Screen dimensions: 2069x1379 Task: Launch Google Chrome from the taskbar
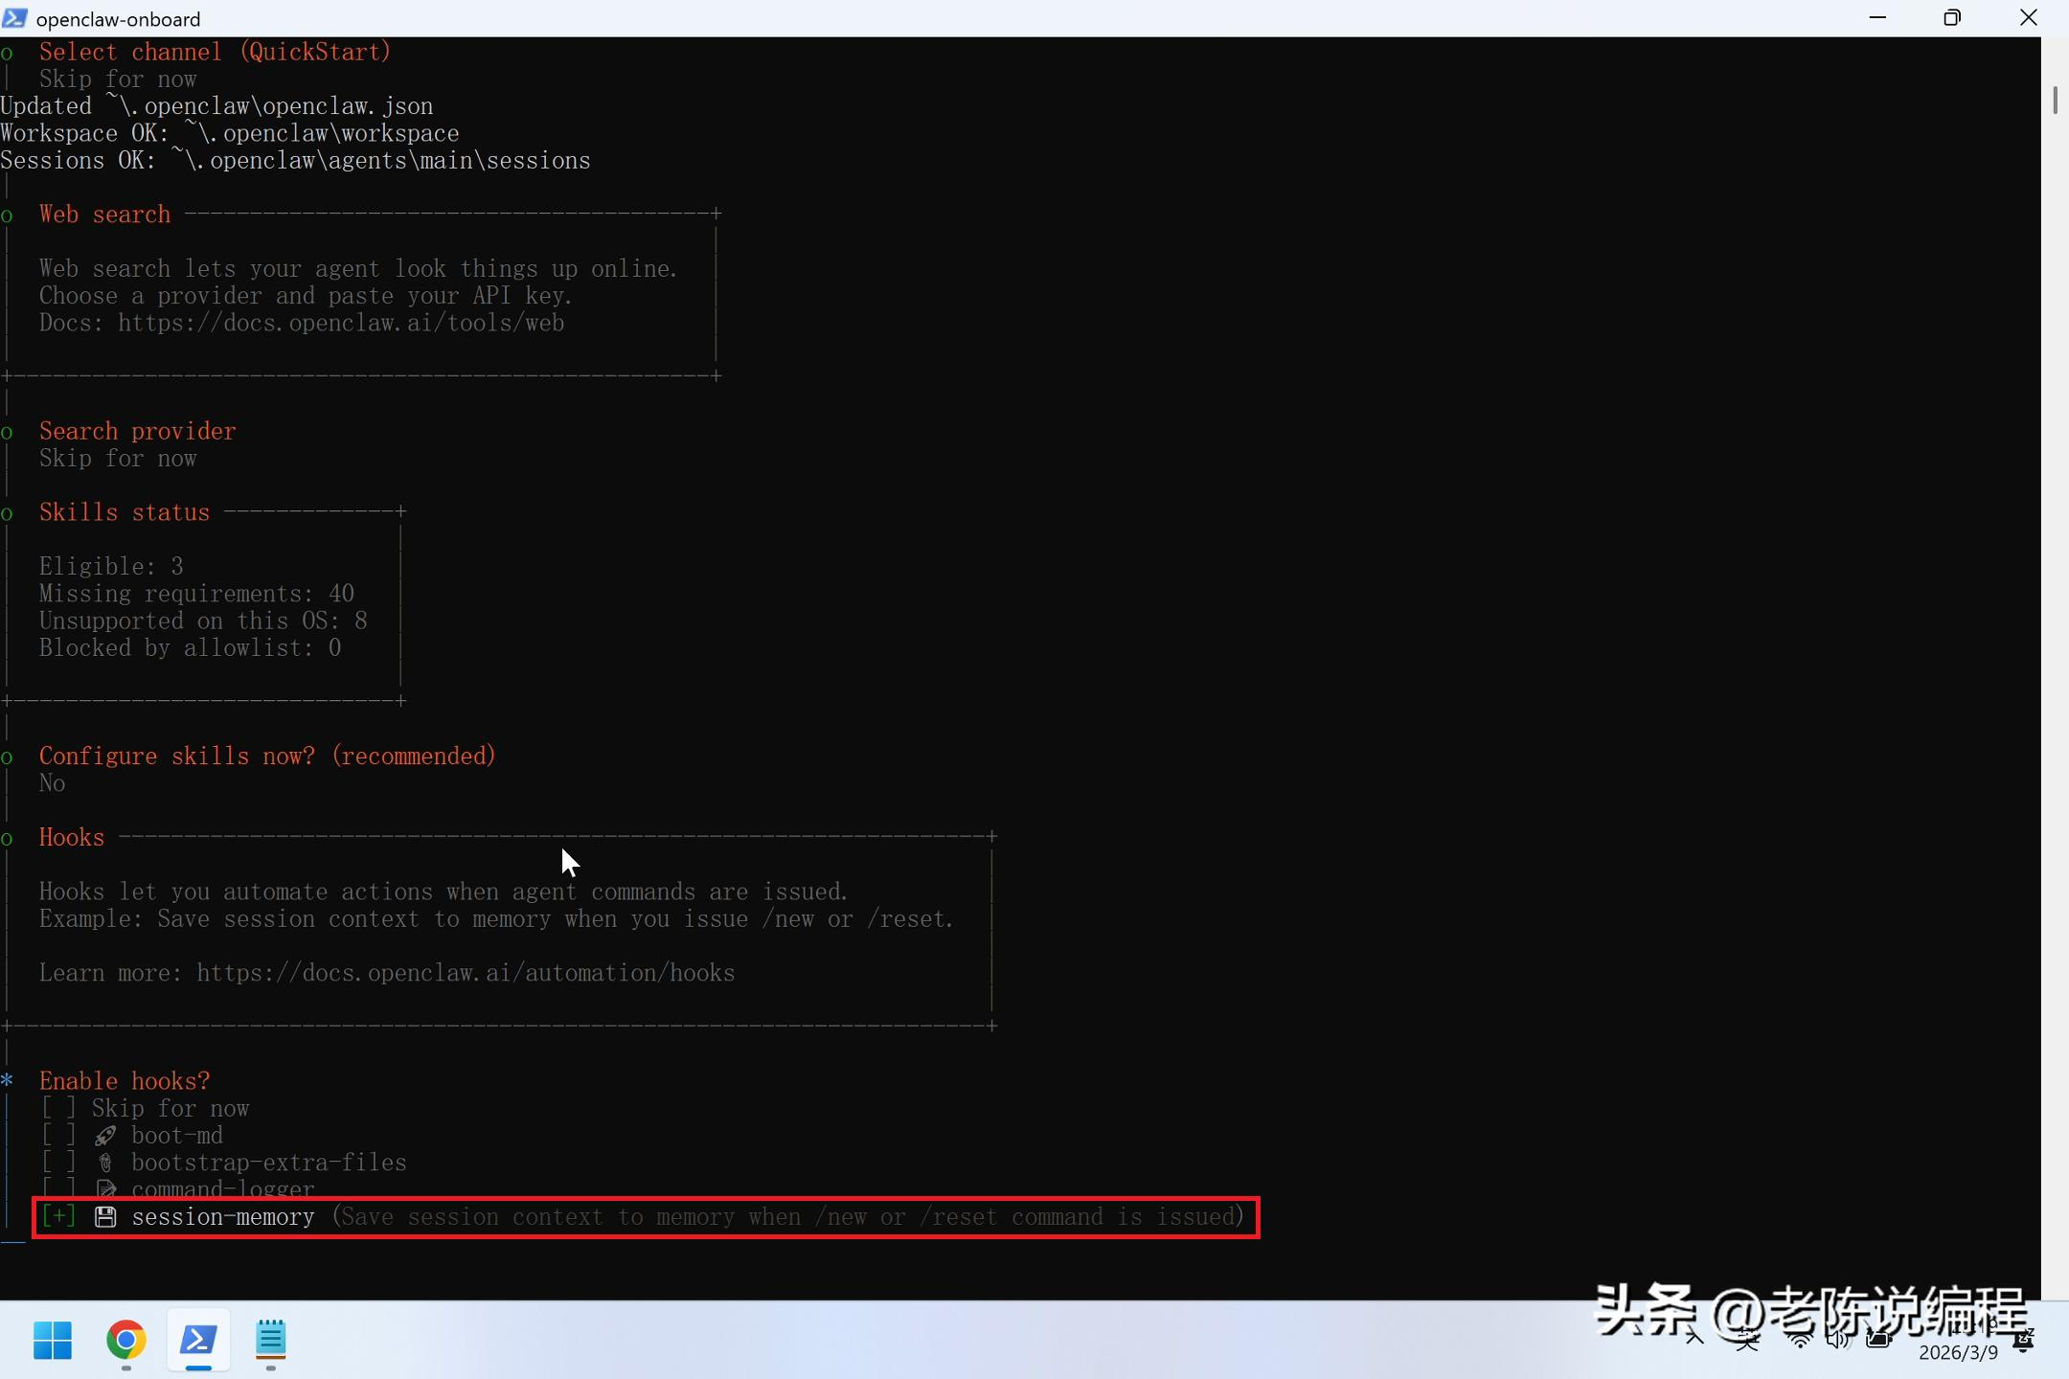[125, 1340]
